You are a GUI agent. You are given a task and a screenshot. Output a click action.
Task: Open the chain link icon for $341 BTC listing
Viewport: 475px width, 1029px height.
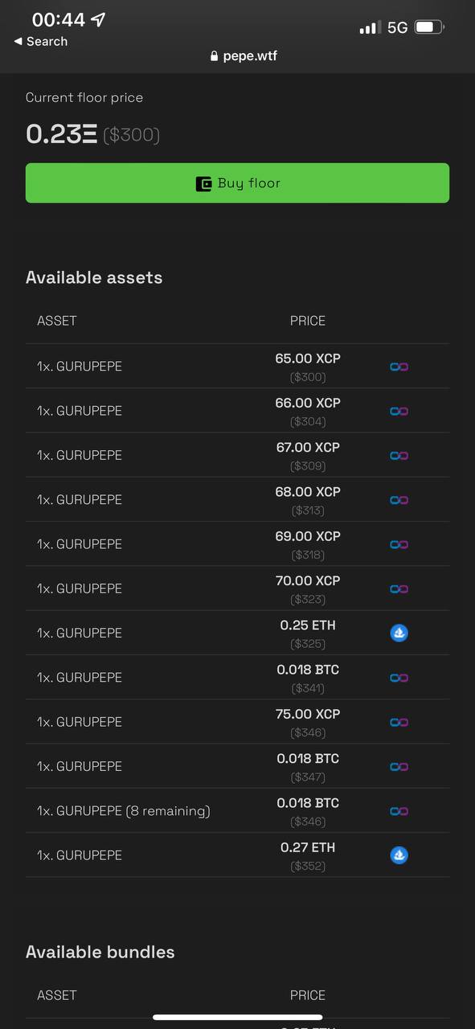click(399, 678)
